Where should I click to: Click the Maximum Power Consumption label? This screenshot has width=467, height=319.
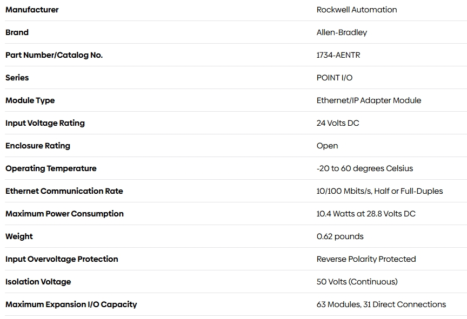(x=64, y=214)
